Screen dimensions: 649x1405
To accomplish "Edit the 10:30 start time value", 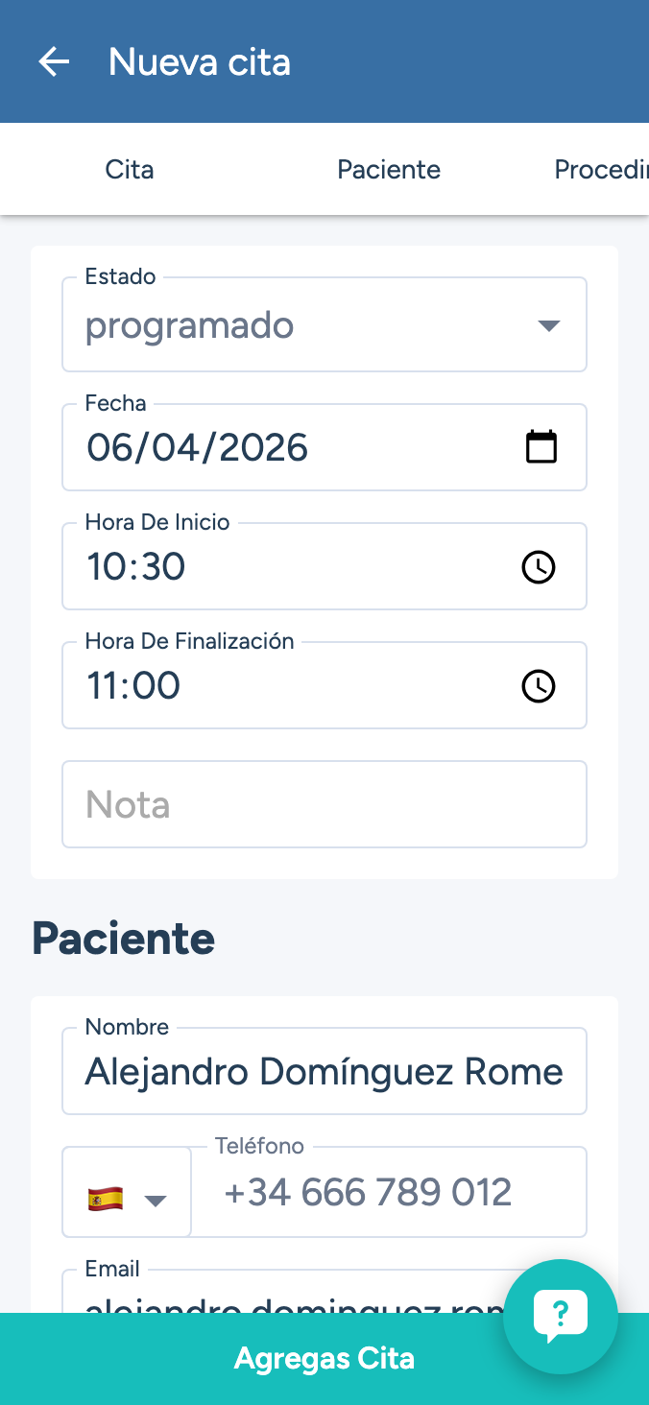I will [288, 567].
